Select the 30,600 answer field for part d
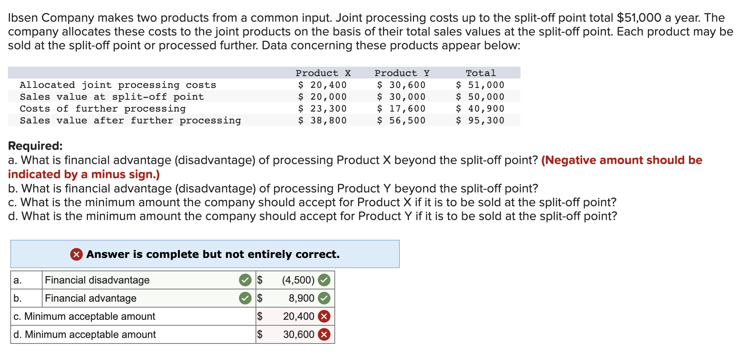750x362 pixels. [x=295, y=334]
